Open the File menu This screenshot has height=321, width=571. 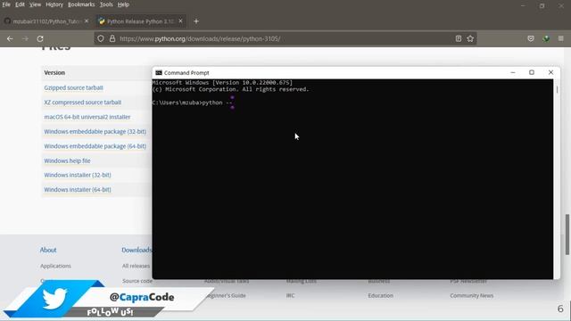(6, 4)
